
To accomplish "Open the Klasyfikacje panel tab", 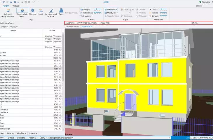I will pyautogui.click(x=9, y=23).
